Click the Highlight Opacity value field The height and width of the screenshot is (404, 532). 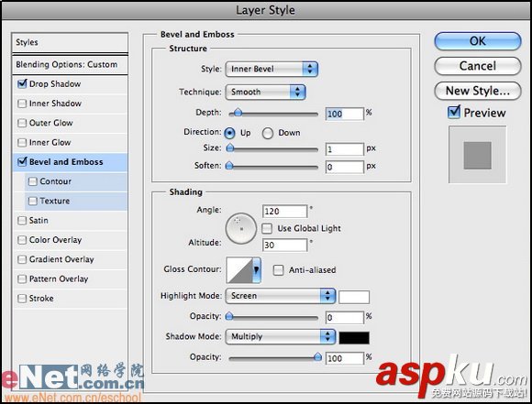point(344,318)
